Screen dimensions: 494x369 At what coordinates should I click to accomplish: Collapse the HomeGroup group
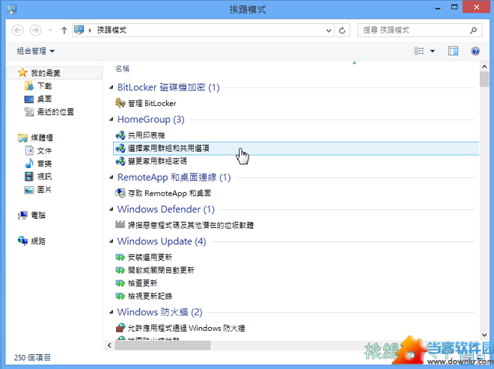112,120
